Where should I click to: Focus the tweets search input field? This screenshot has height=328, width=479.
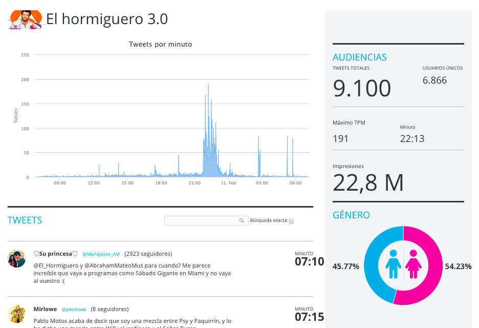coord(206,220)
